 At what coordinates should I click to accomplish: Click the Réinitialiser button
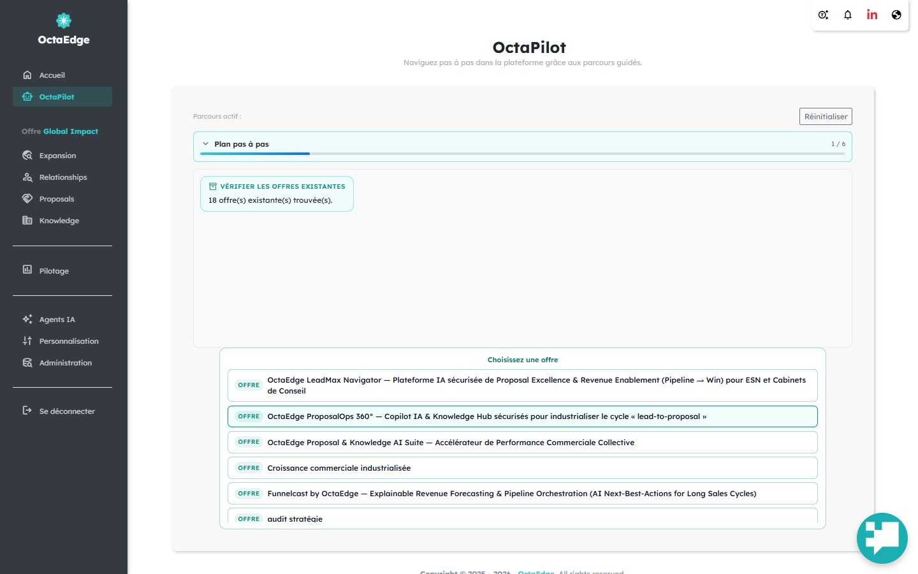pyautogui.click(x=826, y=116)
